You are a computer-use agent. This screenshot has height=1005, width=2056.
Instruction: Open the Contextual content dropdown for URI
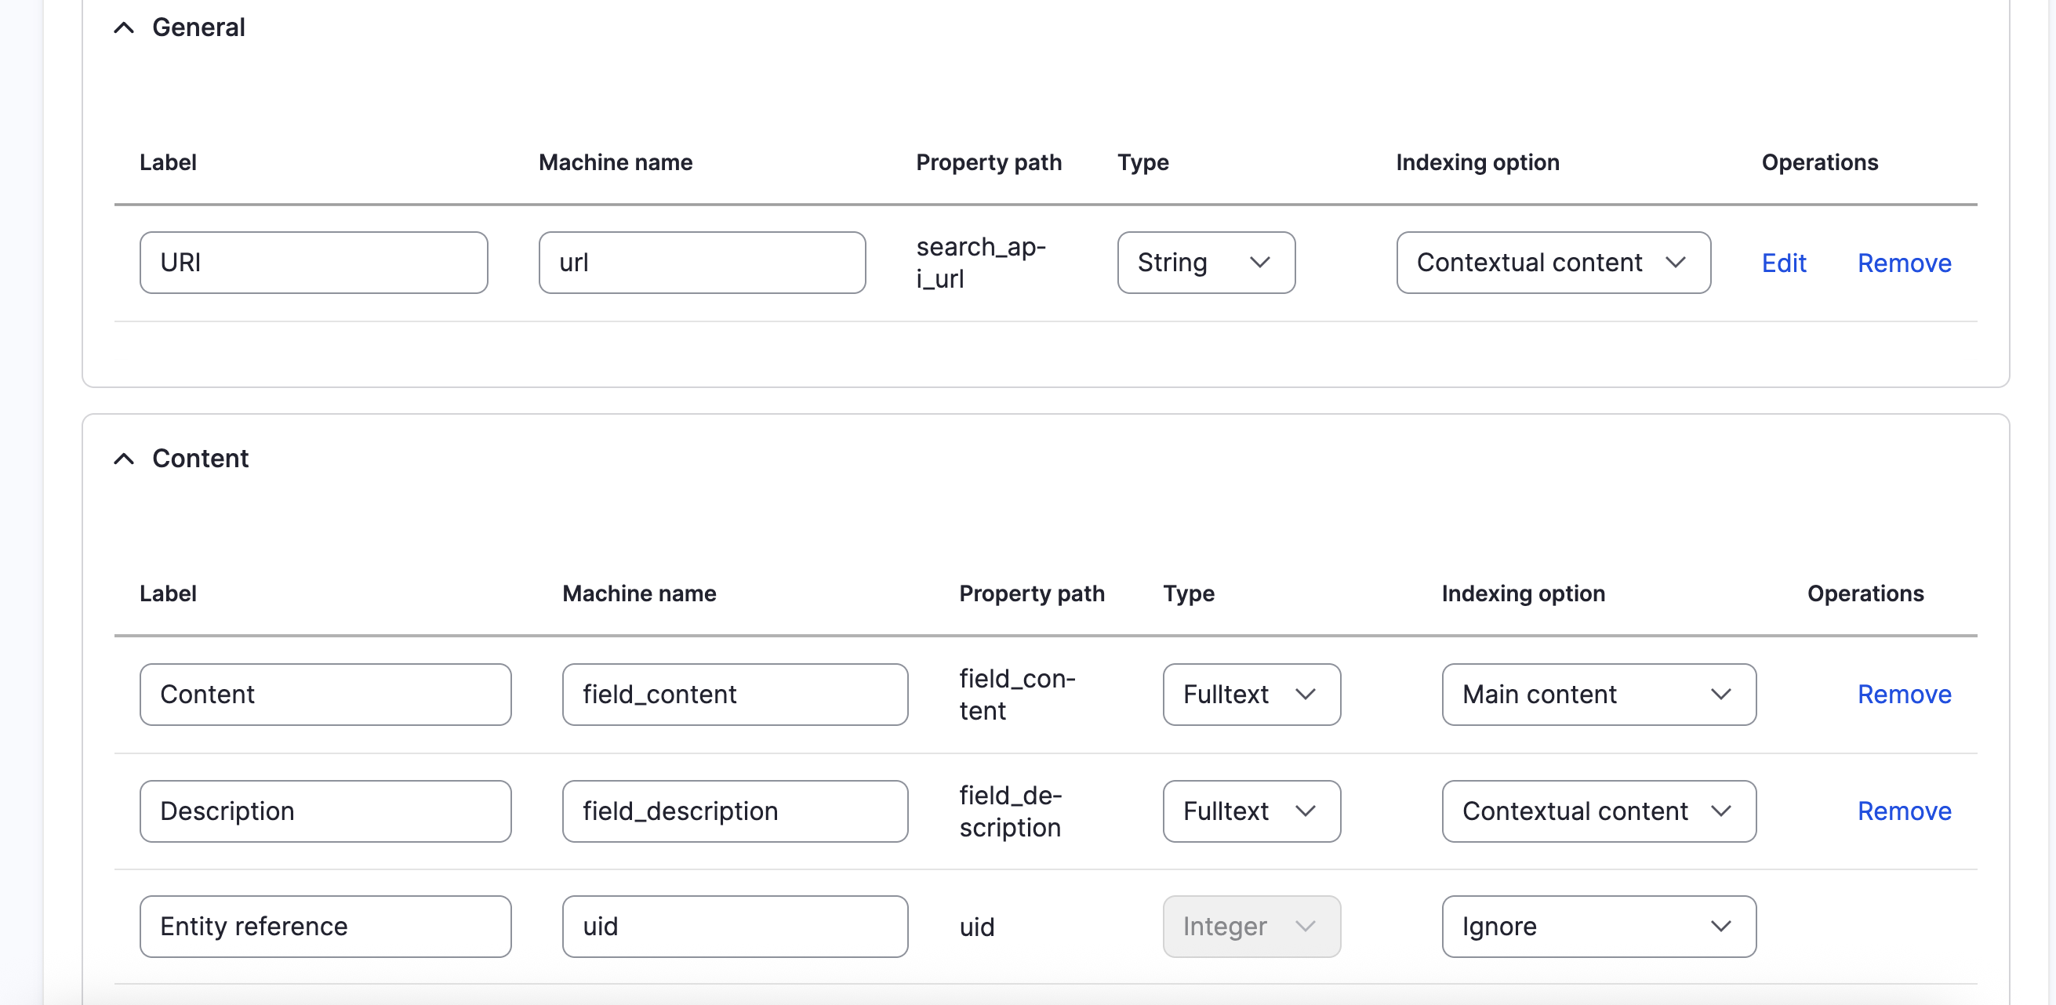[x=1552, y=263]
